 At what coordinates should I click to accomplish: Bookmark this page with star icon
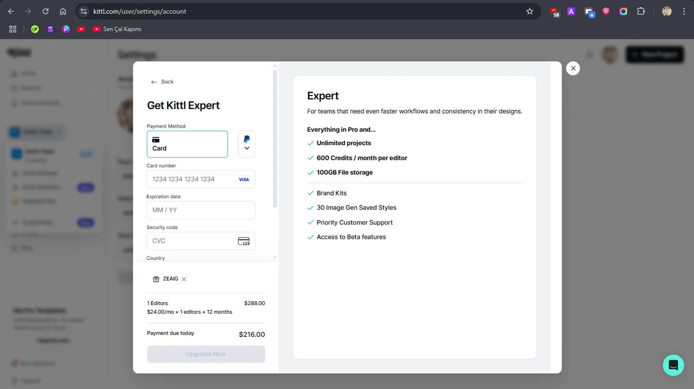coord(530,12)
